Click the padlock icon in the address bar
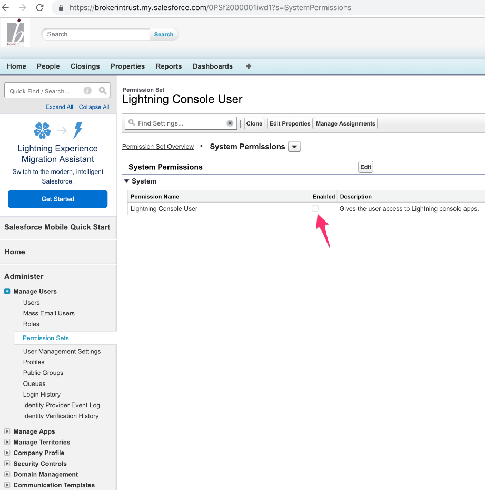Screen dimensions: 485x490 tap(61, 8)
